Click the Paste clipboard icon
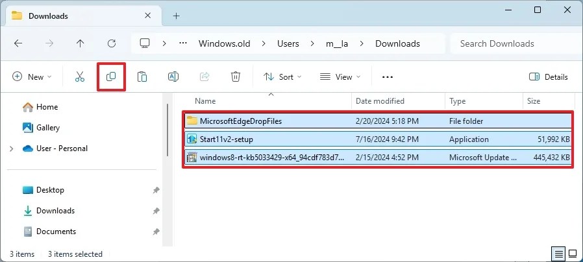583x262 pixels. pyautogui.click(x=142, y=77)
